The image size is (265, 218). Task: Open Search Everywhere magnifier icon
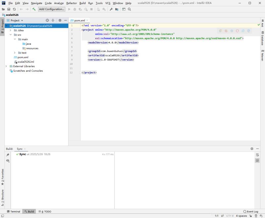click(x=130, y=9)
